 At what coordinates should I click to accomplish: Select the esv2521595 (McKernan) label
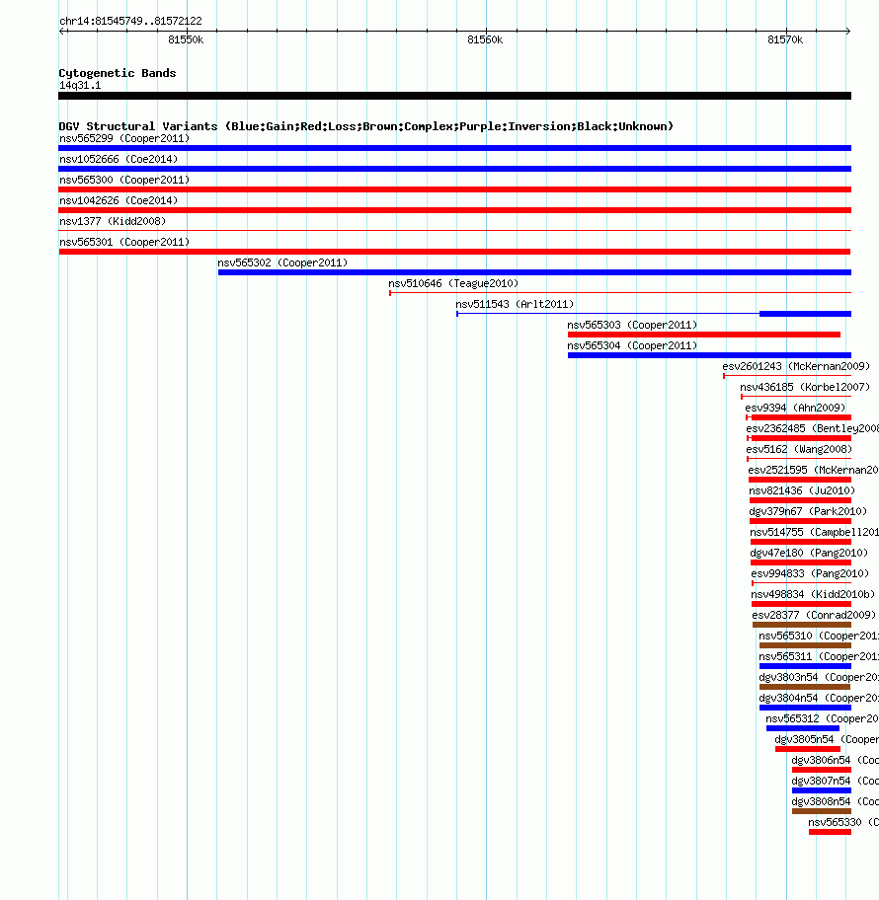pyautogui.click(x=814, y=470)
